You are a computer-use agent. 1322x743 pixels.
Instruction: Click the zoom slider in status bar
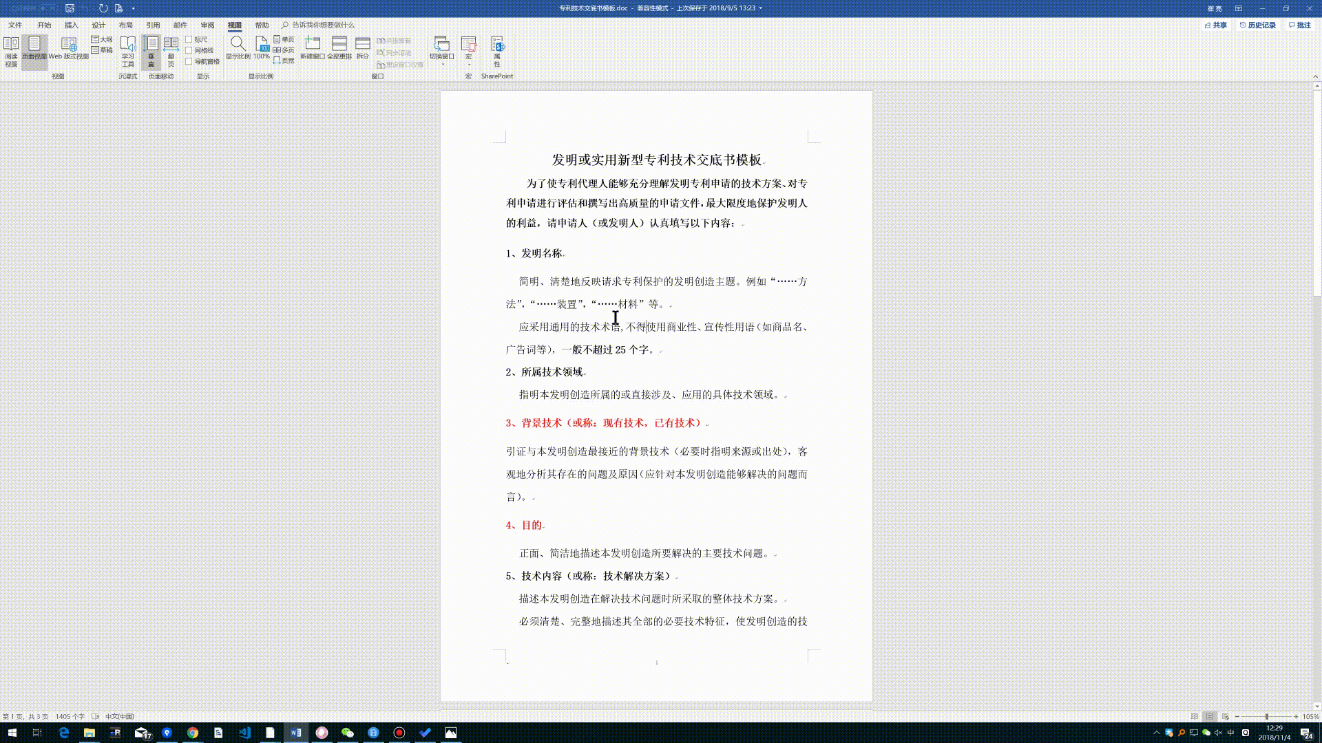(1266, 716)
